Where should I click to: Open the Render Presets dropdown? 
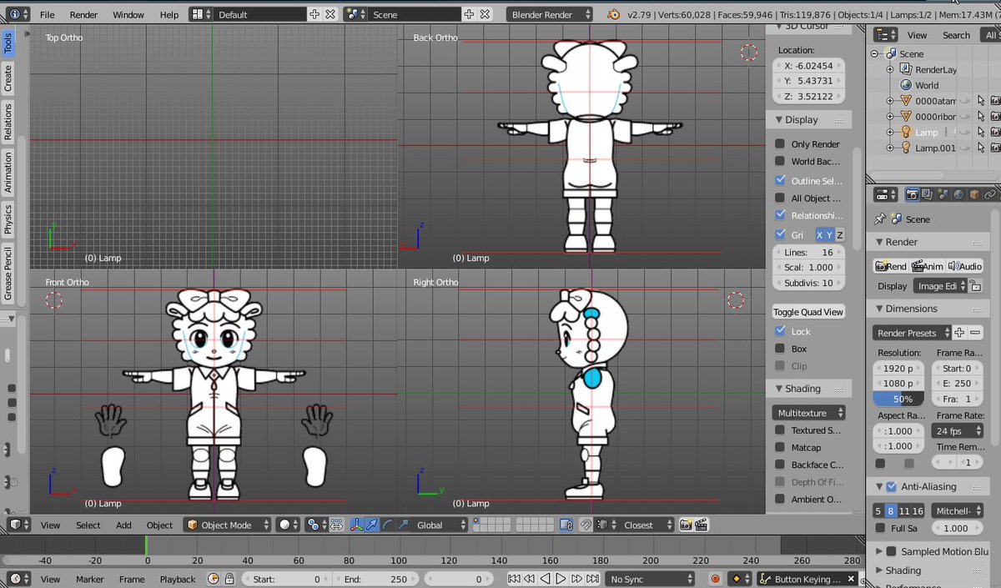pos(913,332)
